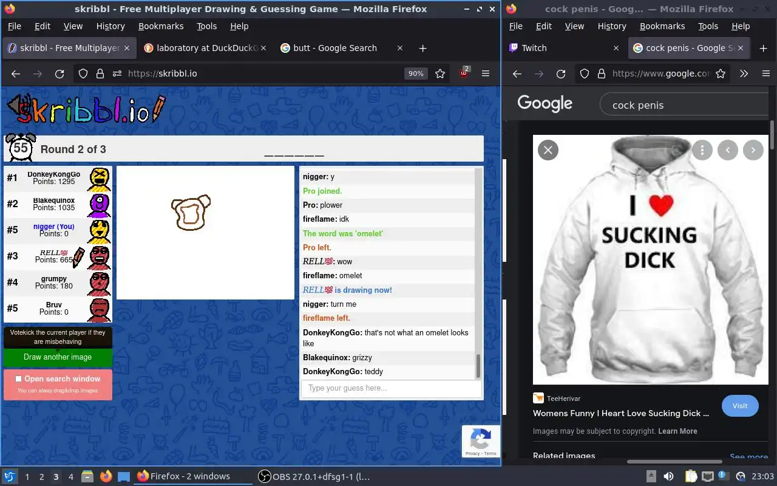
Task: Open the Bookmarks menu in the right Firefox window
Action: (x=662, y=26)
